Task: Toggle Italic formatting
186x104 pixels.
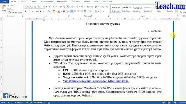Action: [29, 12]
